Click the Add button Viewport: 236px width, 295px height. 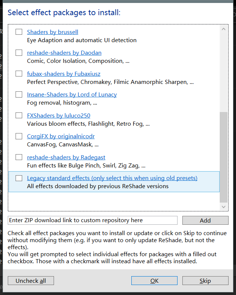coord(205,220)
